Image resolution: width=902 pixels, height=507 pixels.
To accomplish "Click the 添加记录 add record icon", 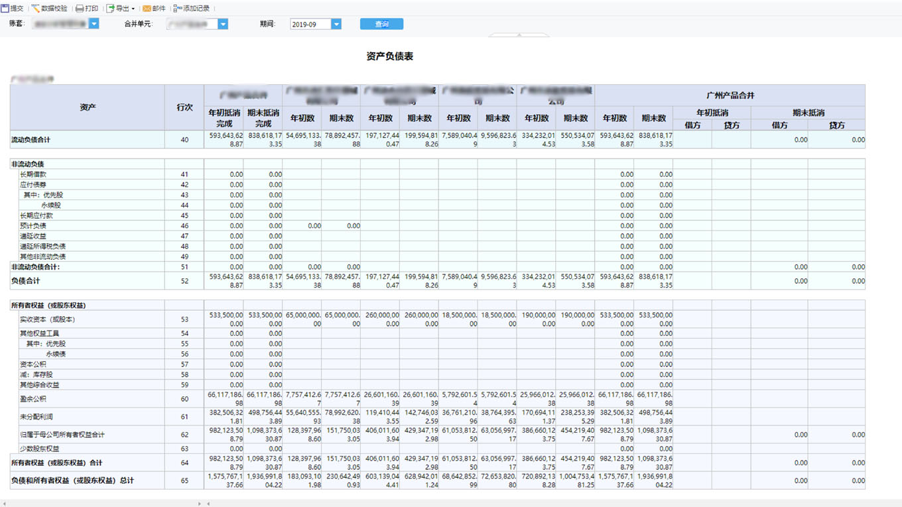I will (x=177, y=9).
